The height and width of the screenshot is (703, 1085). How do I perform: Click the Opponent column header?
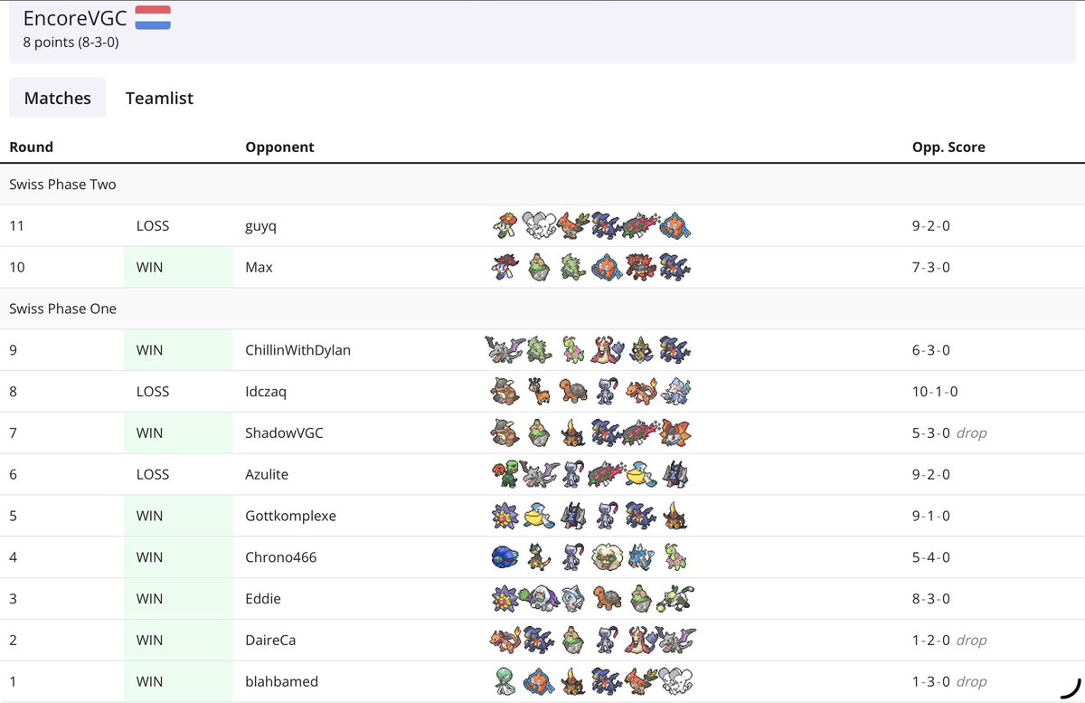click(x=280, y=147)
